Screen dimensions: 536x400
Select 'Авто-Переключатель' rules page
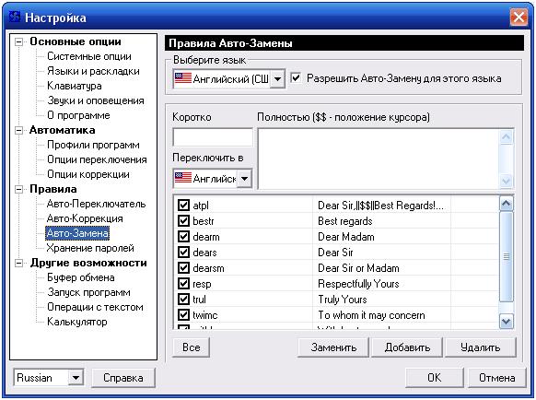tap(97, 204)
